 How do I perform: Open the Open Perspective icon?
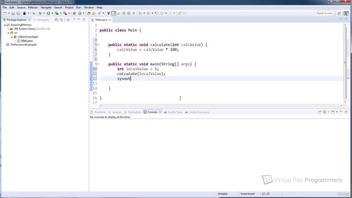click(x=339, y=13)
